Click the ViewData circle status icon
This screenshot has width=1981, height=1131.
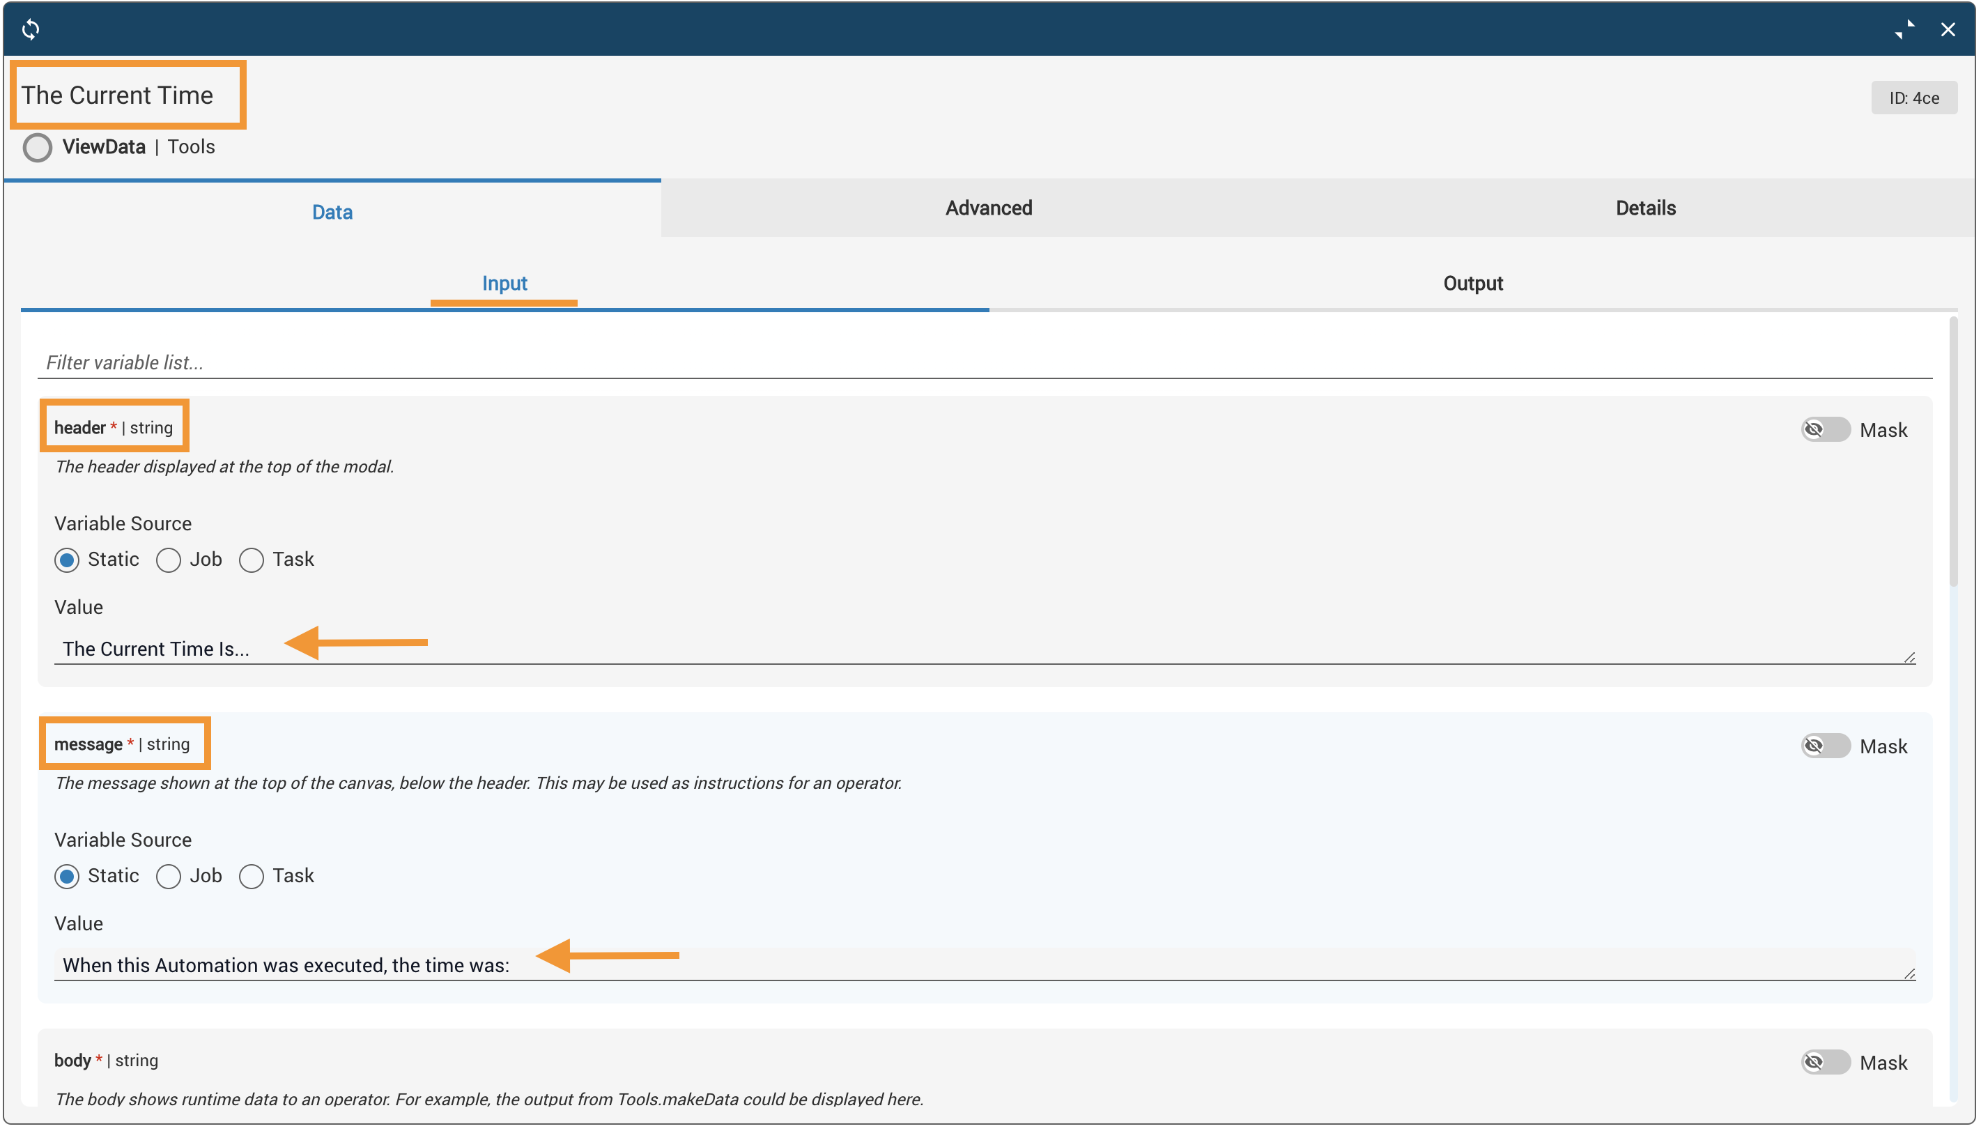tap(37, 147)
